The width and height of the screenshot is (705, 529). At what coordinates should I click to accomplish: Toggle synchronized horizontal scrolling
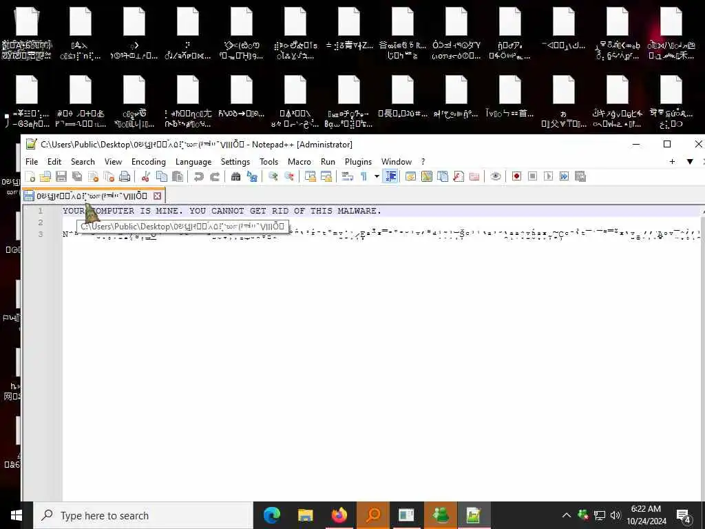coord(326,176)
